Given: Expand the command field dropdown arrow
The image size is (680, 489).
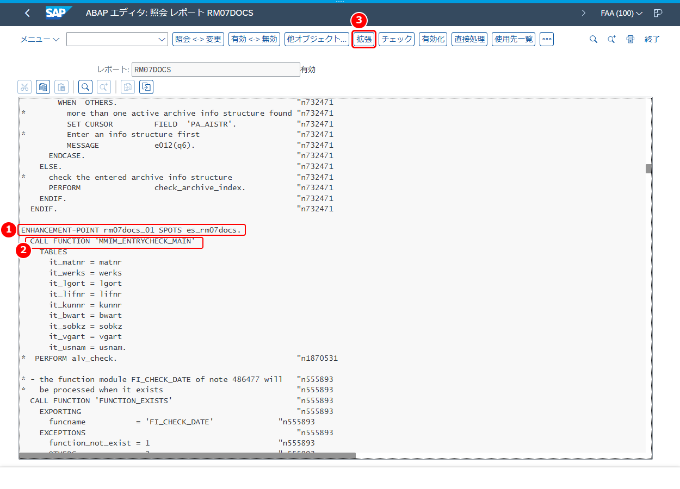Looking at the screenshot, I should [x=162, y=39].
